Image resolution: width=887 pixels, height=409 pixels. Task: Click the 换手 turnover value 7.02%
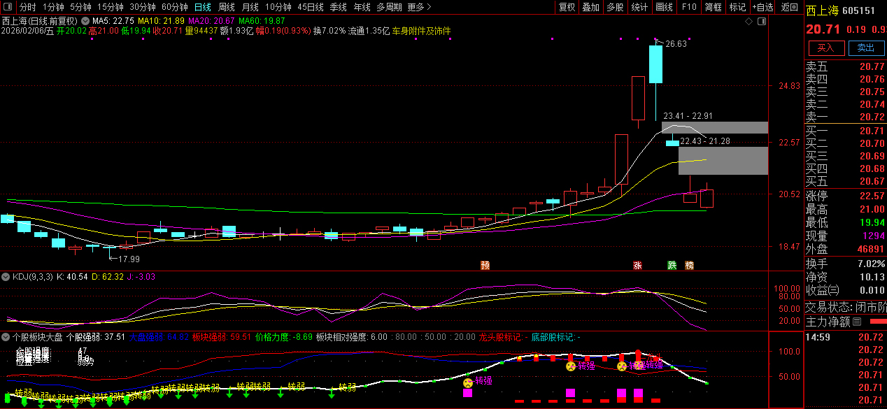(x=871, y=264)
